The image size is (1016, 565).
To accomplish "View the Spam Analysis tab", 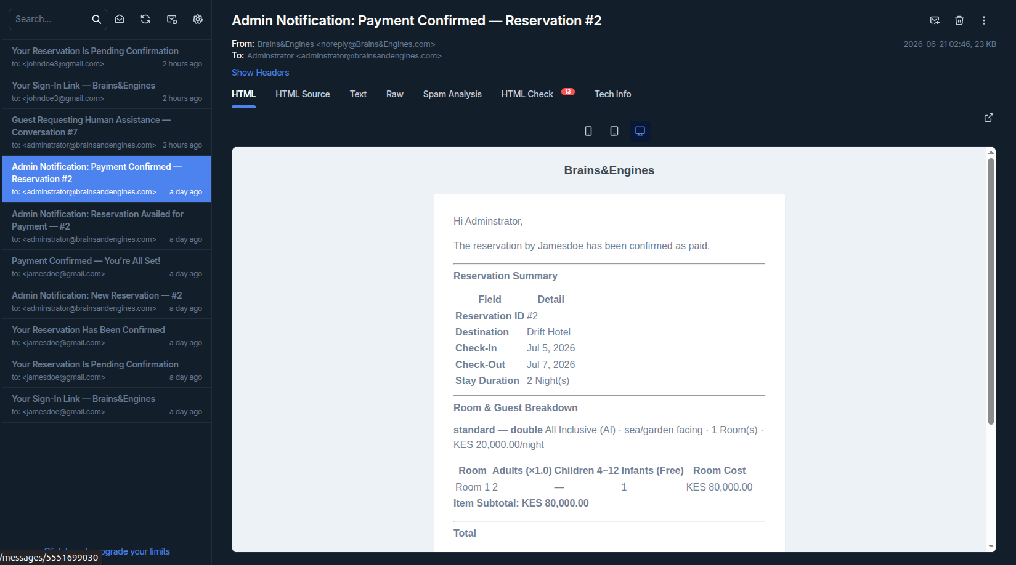I will (452, 94).
